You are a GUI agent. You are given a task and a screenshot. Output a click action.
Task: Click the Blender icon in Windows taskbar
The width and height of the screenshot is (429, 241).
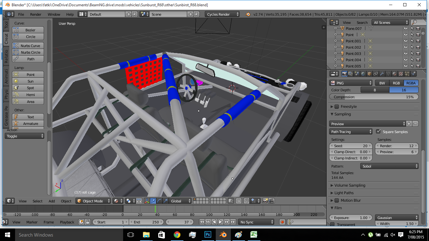[x=223, y=235]
